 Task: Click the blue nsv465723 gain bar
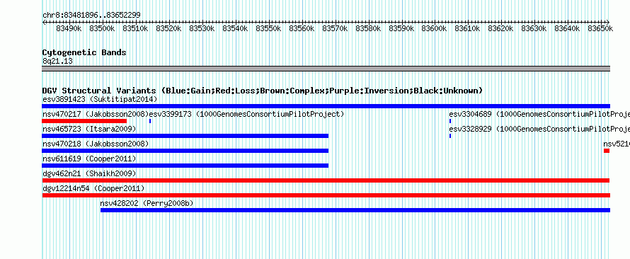(185, 136)
